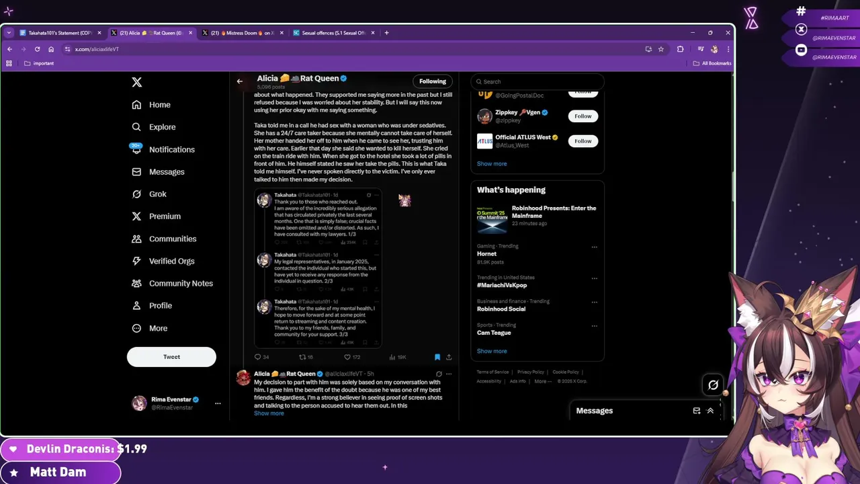The width and height of the screenshot is (860, 484).
Task: Open the More sidebar menu
Action: point(150,328)
